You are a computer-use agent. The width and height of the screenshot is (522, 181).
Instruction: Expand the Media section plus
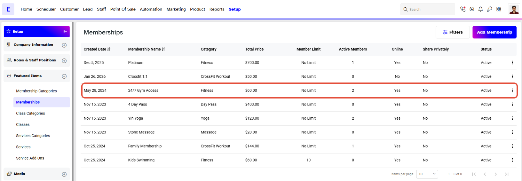click(x=64, y=174)
